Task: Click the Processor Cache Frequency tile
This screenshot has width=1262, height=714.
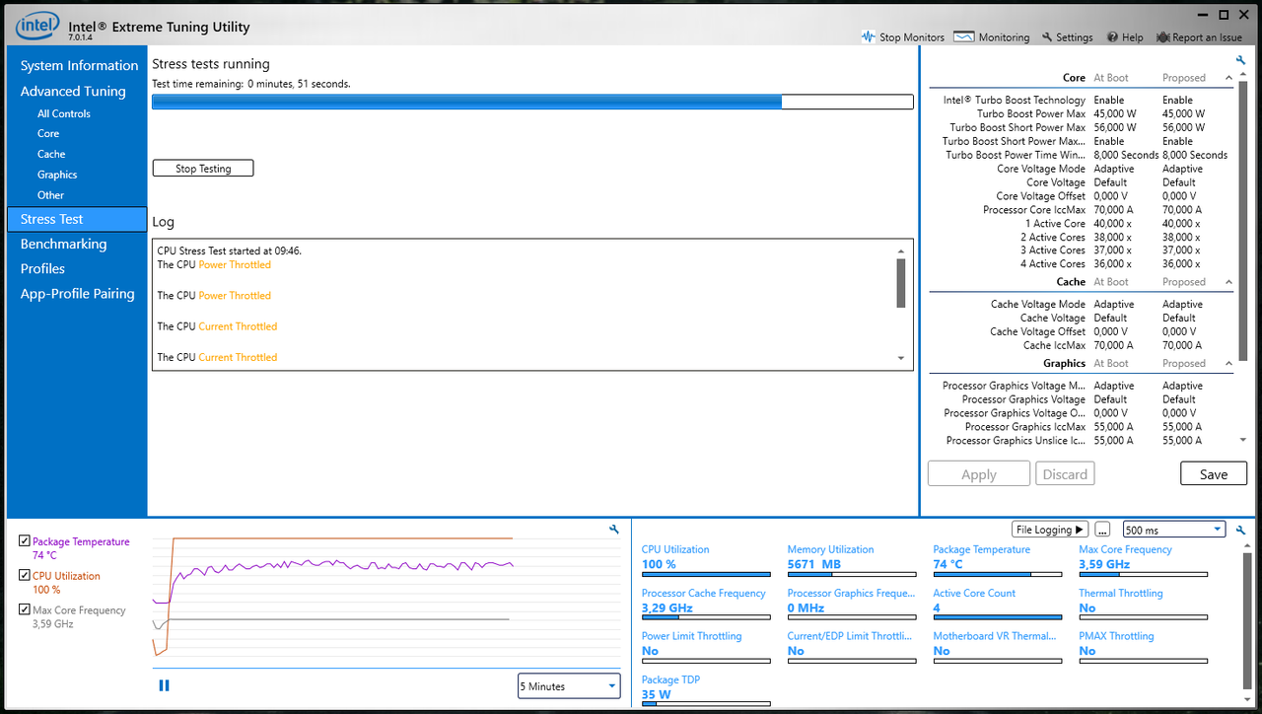Action: pyautogui.click(x=706, y=605)
